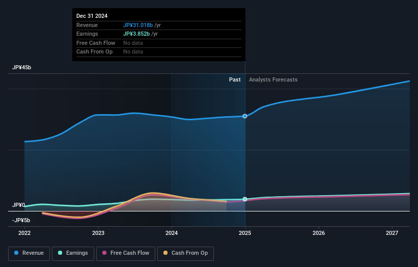Click the Cash From Op tooltip row label
The image size is (418, 267).
(94, 52)
